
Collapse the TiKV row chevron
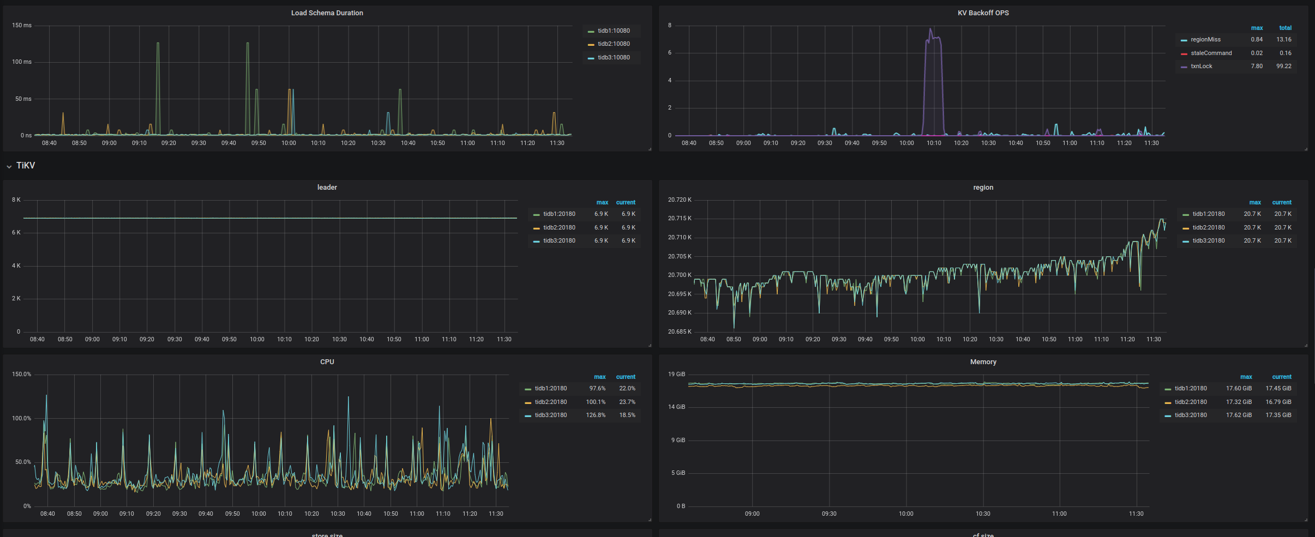tap(9, 166)
